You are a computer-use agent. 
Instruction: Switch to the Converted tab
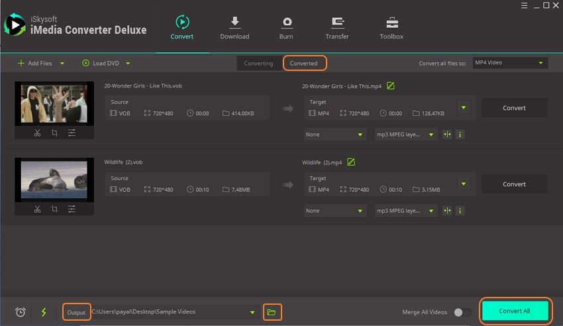[304, 63]
